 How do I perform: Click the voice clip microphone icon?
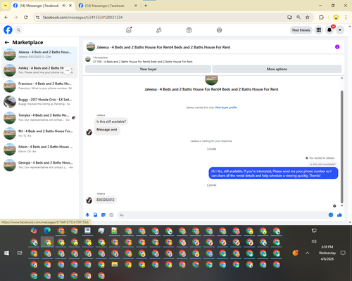point(87,215)
